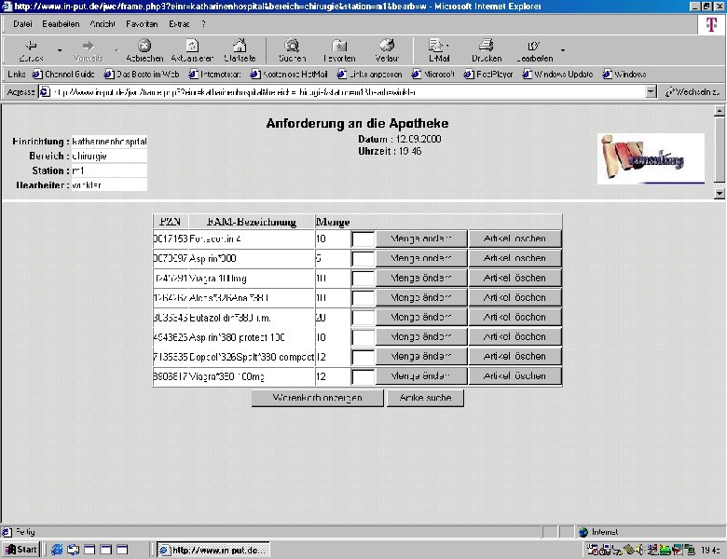Select the in-put.de taskbar window button

(213, 550)
